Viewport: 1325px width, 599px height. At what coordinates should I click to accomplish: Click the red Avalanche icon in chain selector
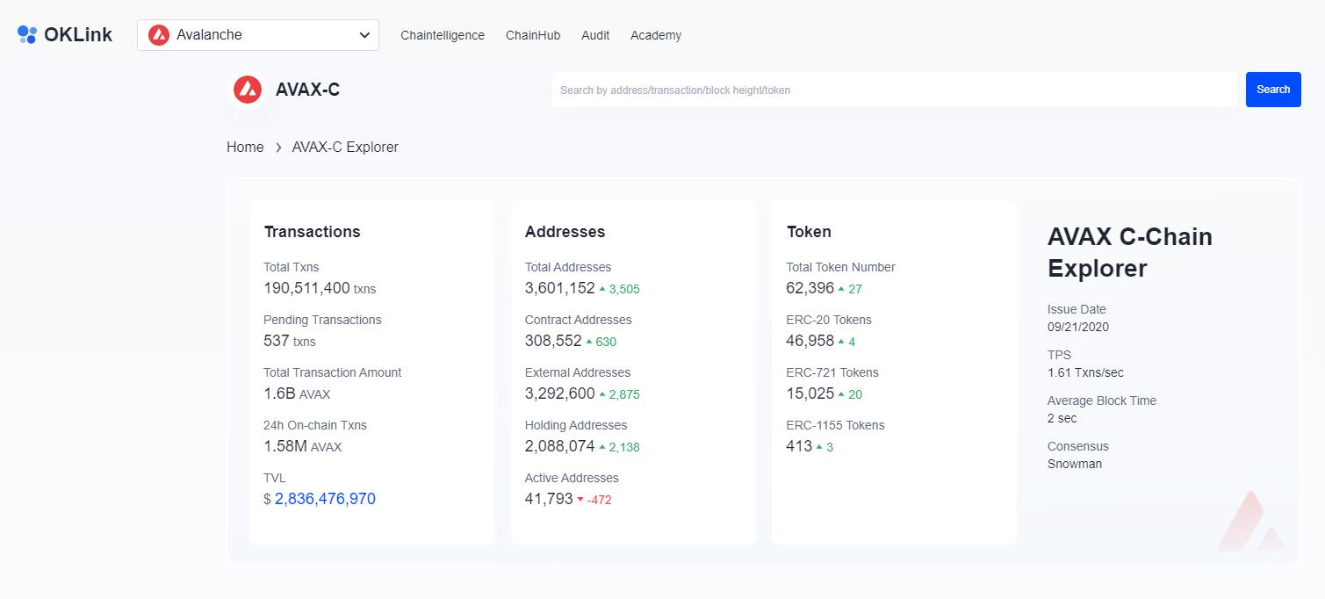pyautogui.click(x=159, y=35)
